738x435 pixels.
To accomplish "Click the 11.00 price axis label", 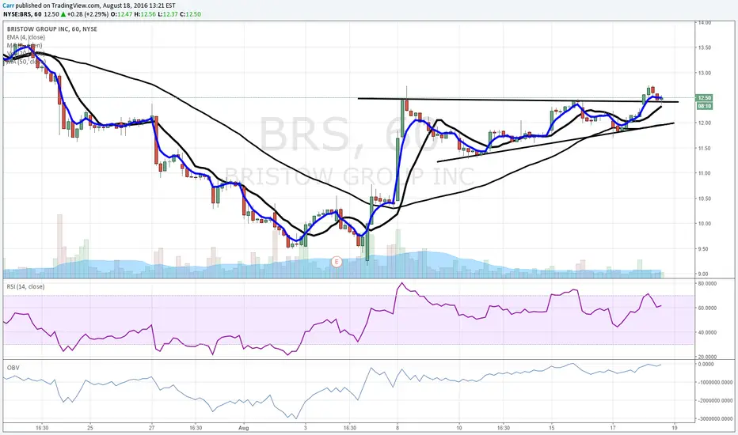I will point(705,173).
